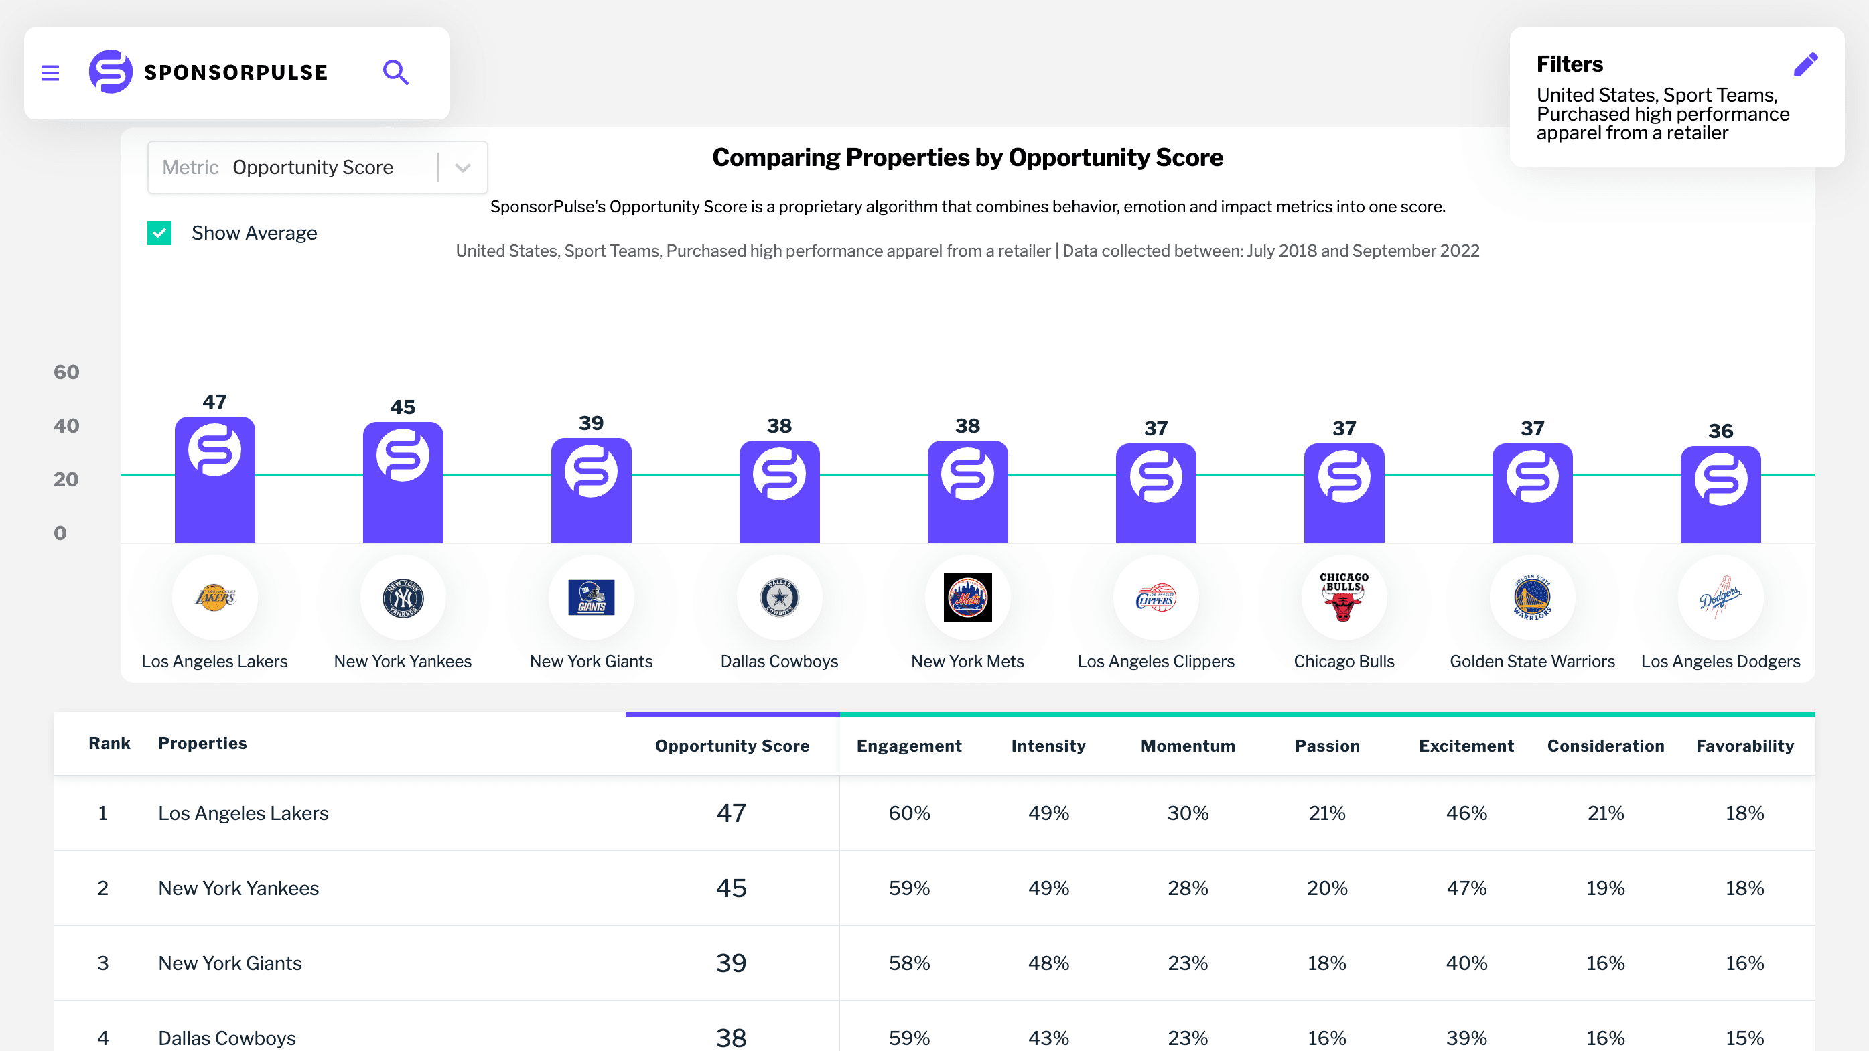Image resolution: width=1869 pixels, height=1051 pixels.
Task: Uncheck the Show Average checkbox
Action: (159, 234)
